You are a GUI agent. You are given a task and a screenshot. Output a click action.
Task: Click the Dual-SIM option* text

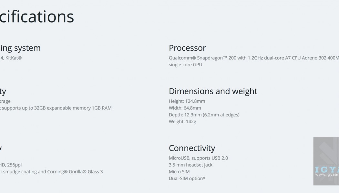[187, 179]
